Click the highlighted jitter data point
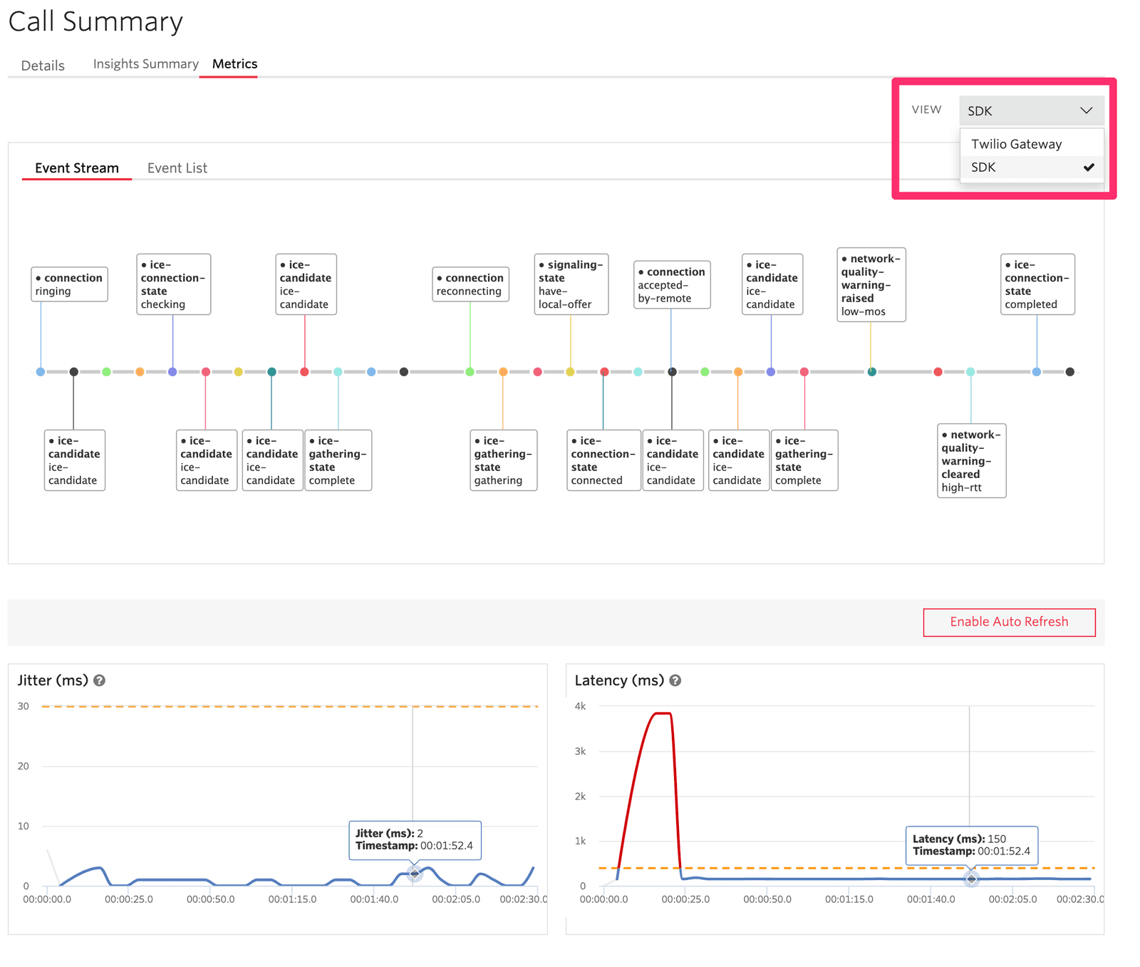 tap(415, 875)
